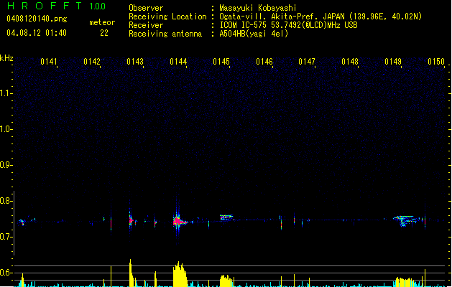This screenshot has height=287, width=452.
Task: Click the echo before the 0141 marker at the left edge
Action: (x=22, y=222)
